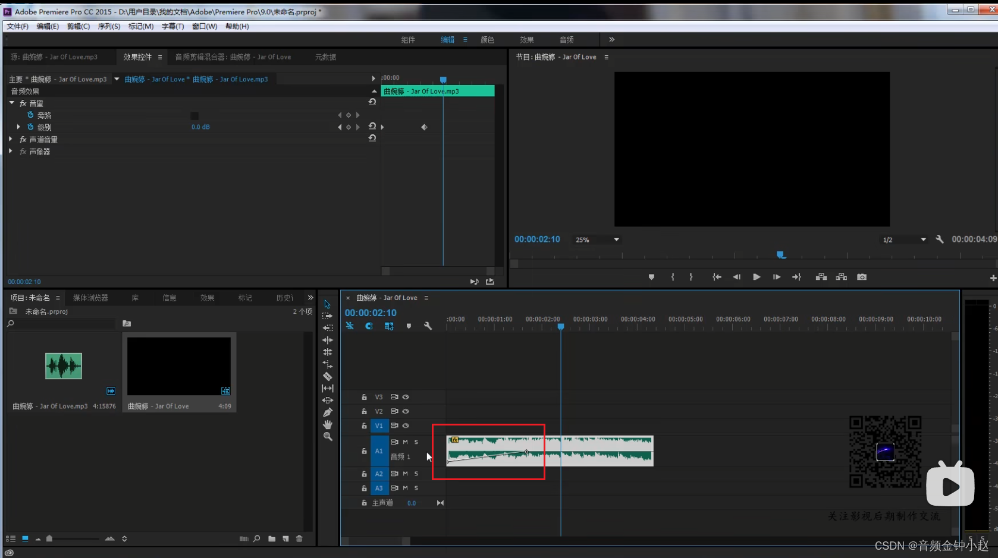The width and height of the screenshot is (998, 558).
Task: Show more workspaces chevron
Action: (x=611, y=39)
